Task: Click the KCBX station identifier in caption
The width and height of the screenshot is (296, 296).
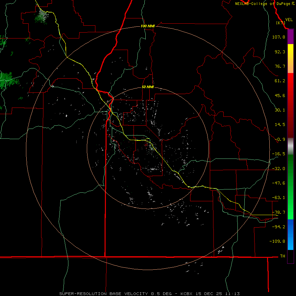Action: click(x=187, y=294)
